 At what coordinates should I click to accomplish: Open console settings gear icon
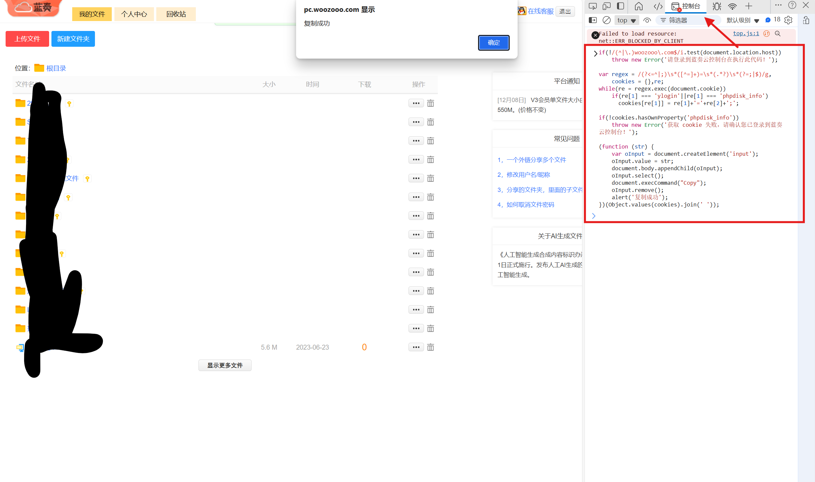click(788, 20)
